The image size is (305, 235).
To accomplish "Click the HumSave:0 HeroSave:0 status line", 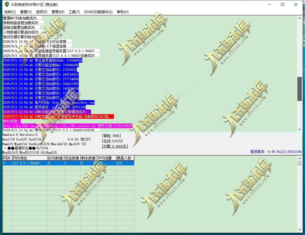I will click(20, 135).
